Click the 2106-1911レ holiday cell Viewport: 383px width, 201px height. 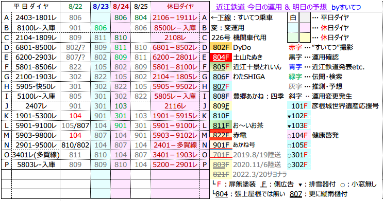point(175,17)
